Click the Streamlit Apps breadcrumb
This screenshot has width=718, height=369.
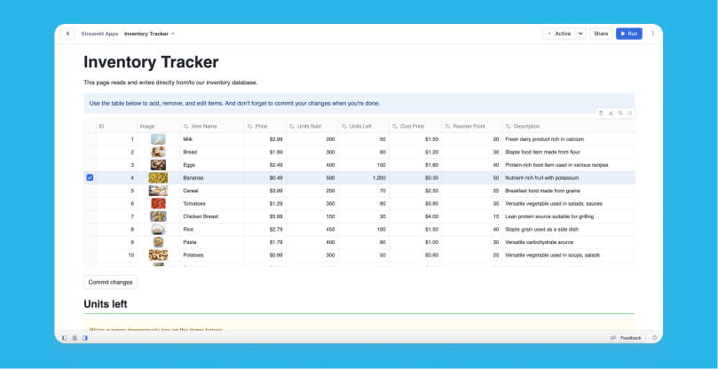(x=99, y=34)
